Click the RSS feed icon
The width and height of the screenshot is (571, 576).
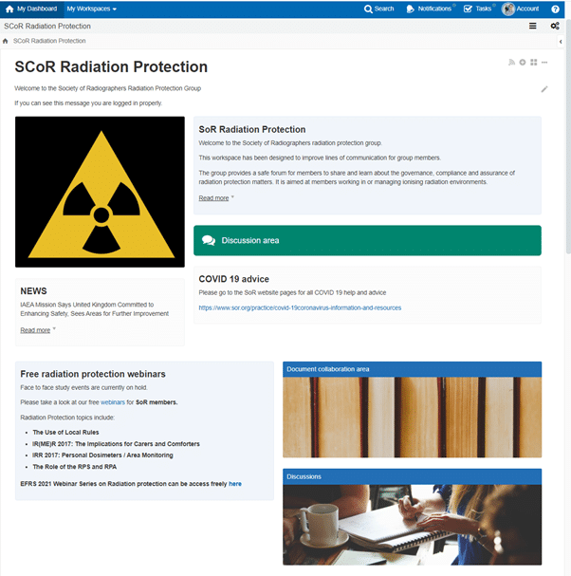[x=511, y=63]
